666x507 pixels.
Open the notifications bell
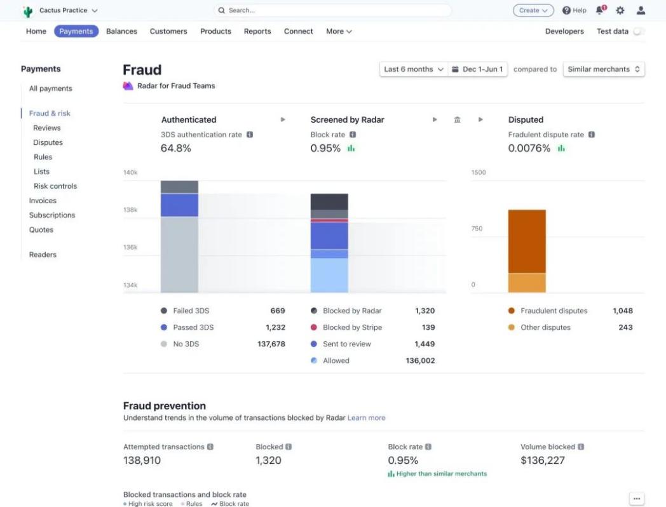tap(598, 10)
